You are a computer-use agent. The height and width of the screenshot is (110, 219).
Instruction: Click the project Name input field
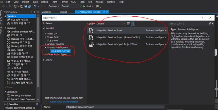click(115, 107)
